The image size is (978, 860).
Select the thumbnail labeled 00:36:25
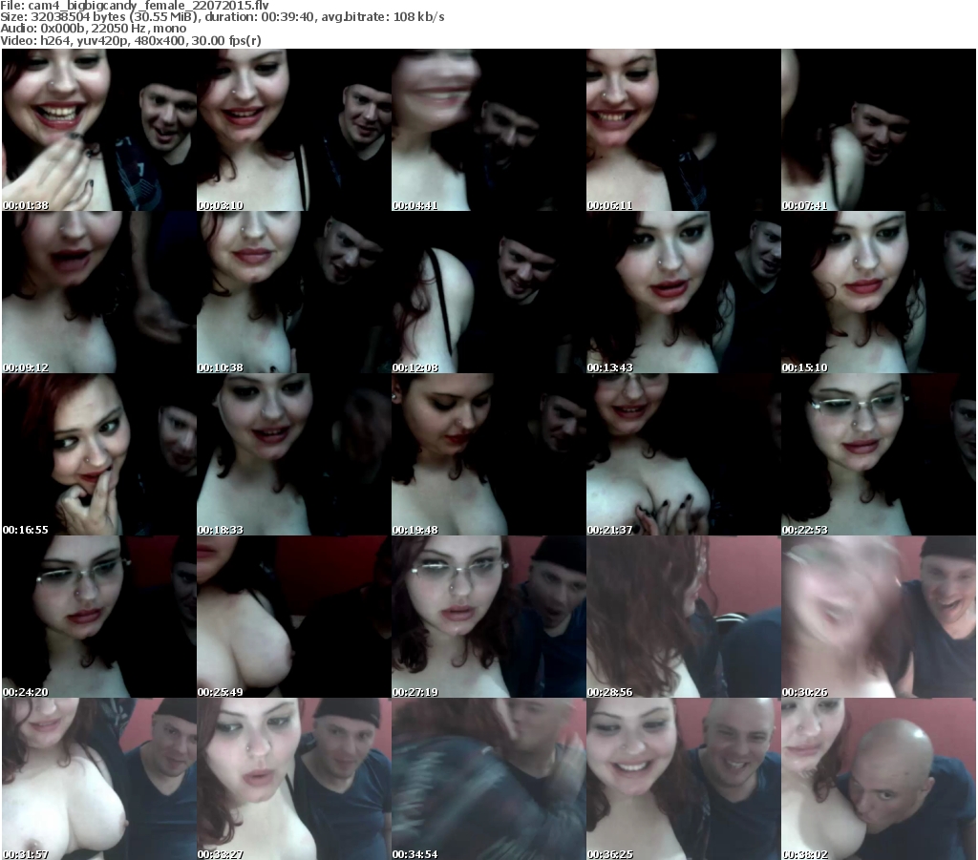click(683, 779)
